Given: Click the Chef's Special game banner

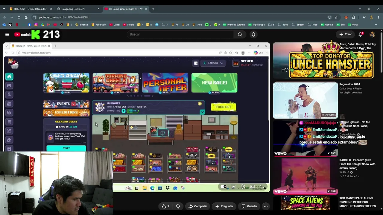Looking at the screenshot, I should coord(66,83).
